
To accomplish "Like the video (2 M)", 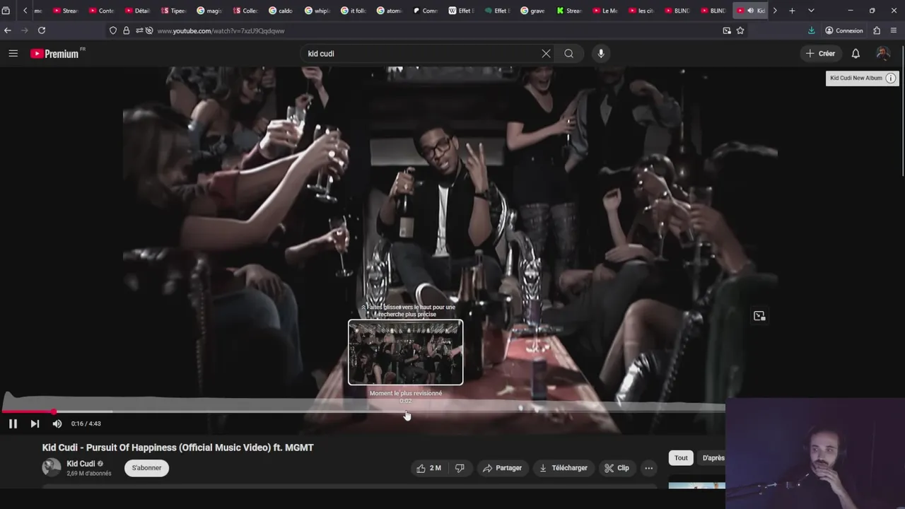I will coord(429,468).
